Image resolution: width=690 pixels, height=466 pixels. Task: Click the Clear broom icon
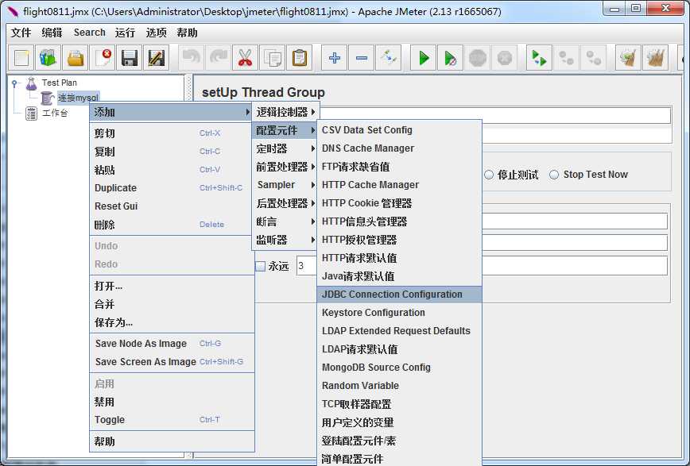[x=628, y=58]
